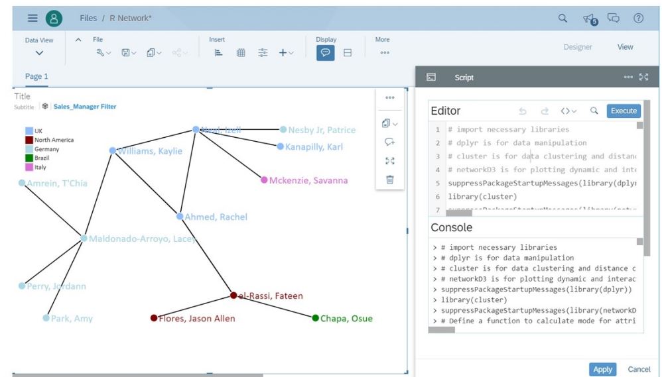Switch to View mode
Image resolution: width=662 pixels, height=377 pixels.
click(625, 47)
